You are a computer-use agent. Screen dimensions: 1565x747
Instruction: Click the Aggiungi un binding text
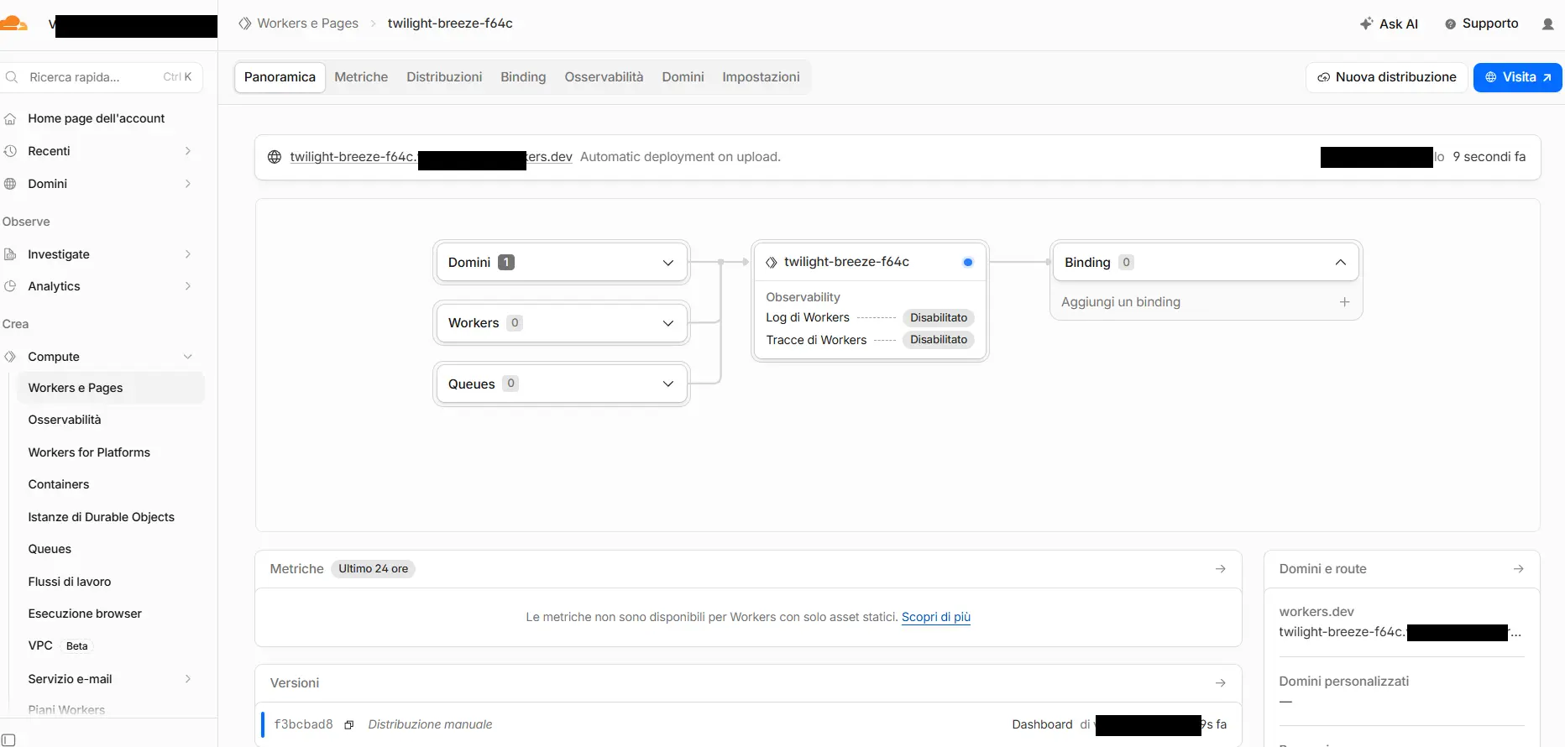click(1121, 302)
